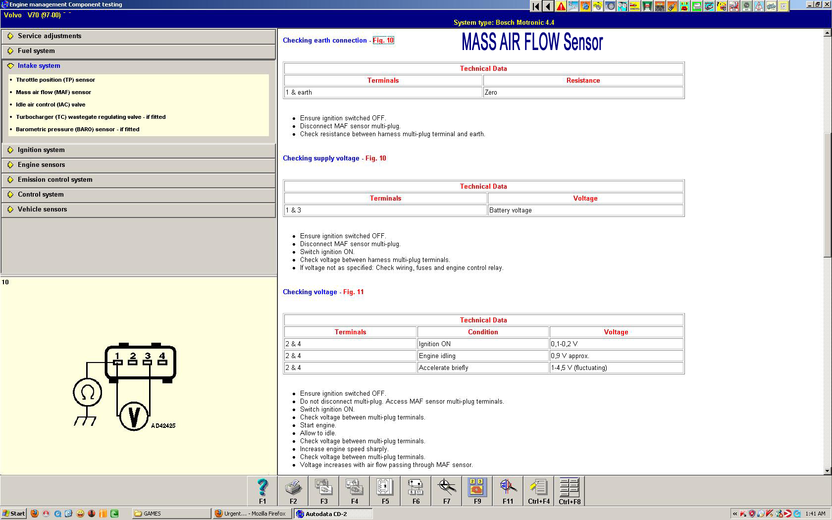Click the F11 zoom component button

click(x=508, y=491)
